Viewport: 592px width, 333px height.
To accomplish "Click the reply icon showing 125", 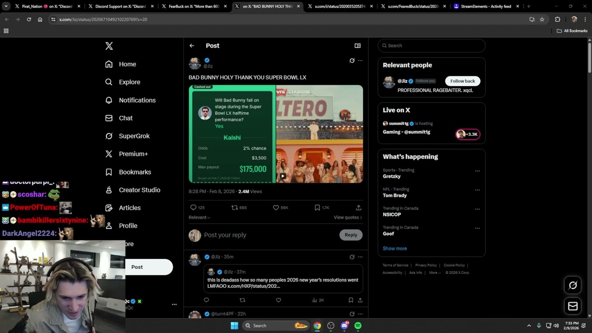I will (x=197, y=208).
